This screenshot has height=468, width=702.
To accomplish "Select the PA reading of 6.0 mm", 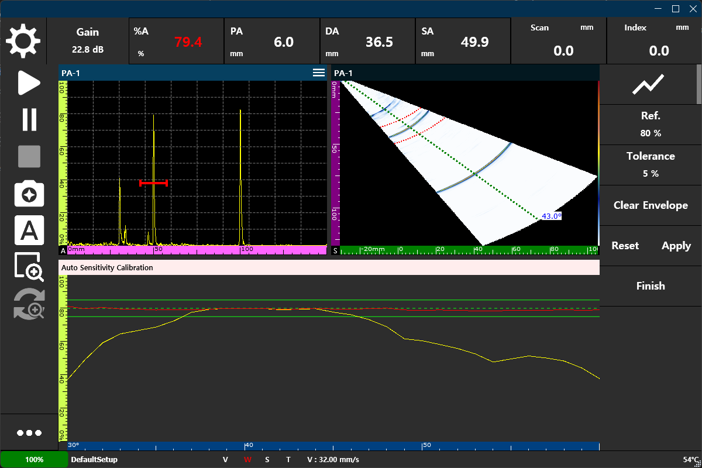I will pos(272,41).
